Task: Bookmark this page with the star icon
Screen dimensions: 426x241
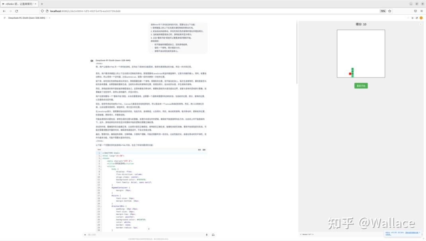Action: coord(390,11)
